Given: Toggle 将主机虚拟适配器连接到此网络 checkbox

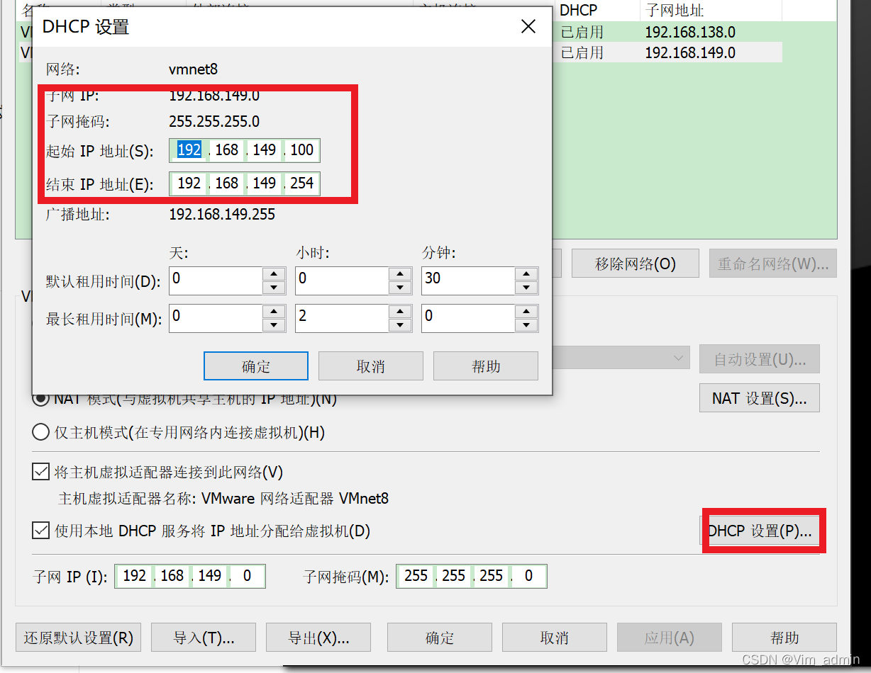Looking at the screenshot, I should (x=40, y=472).
